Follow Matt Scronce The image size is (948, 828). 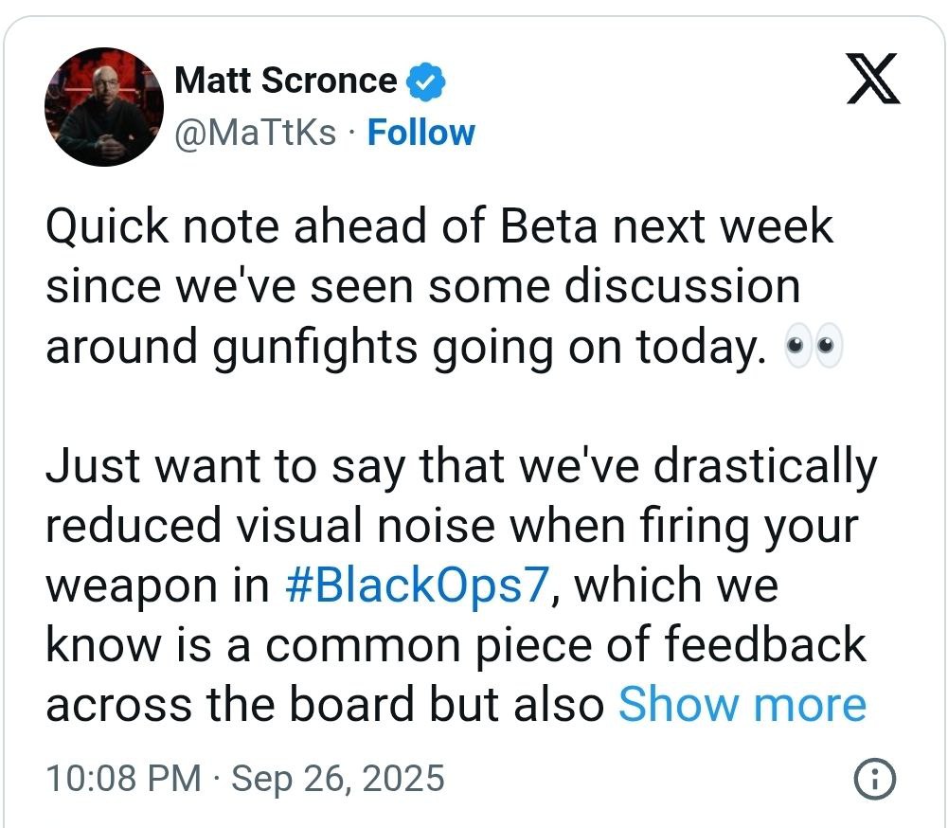[x=420, y=133]
